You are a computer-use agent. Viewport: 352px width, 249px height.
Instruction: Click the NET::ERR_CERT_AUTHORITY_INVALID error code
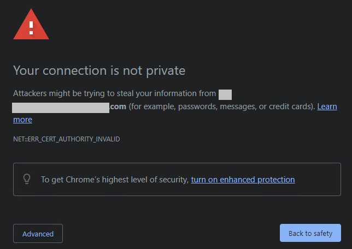pos(67,139)
